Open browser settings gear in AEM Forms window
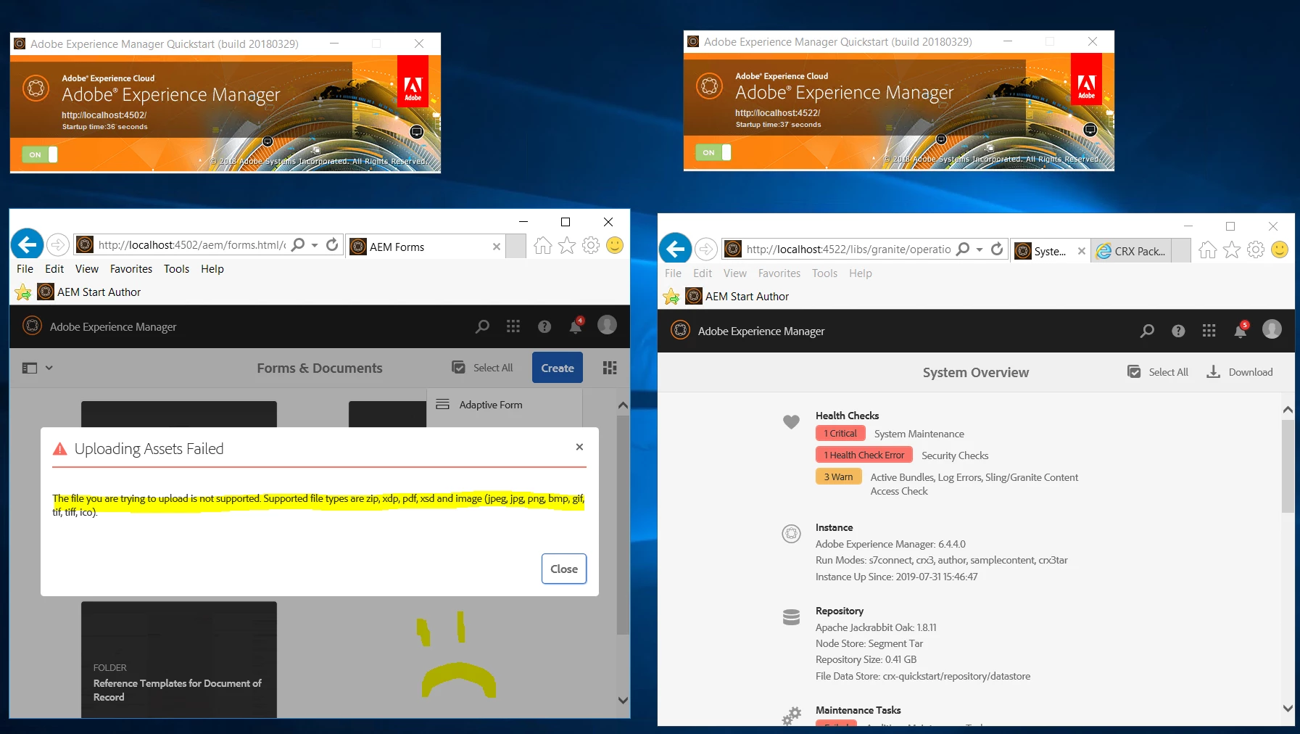 (591, 246)
